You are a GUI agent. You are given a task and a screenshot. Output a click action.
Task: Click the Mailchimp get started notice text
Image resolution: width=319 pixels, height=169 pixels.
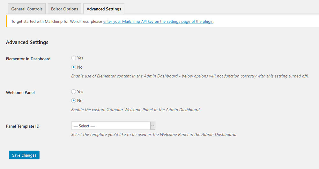pyautogui.click(x=56, y=21)
